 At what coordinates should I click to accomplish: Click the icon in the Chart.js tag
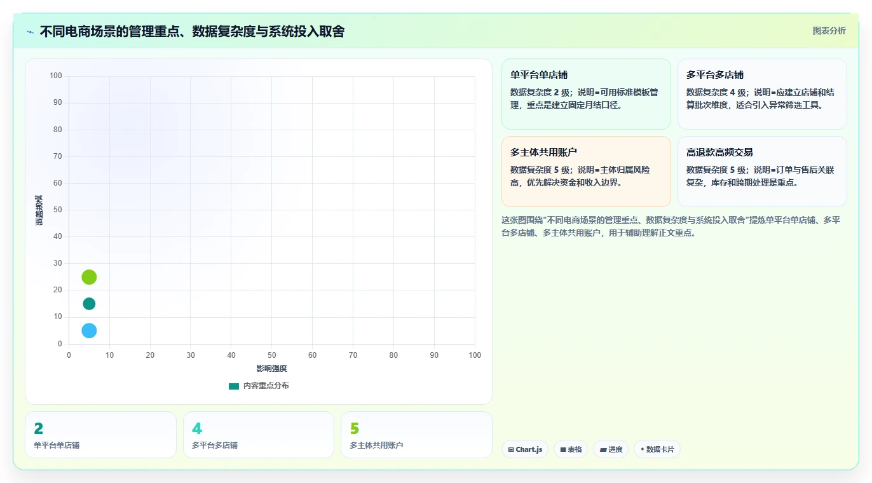511,450
